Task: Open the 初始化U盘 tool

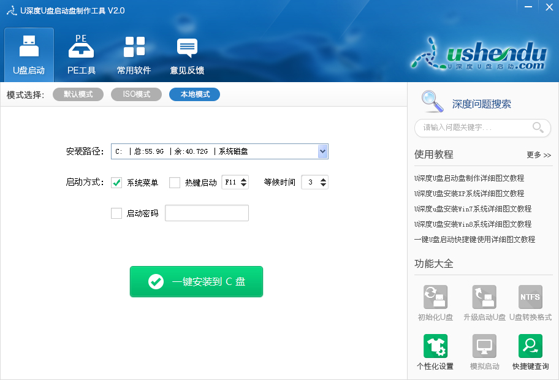Action: pos(435,296)
